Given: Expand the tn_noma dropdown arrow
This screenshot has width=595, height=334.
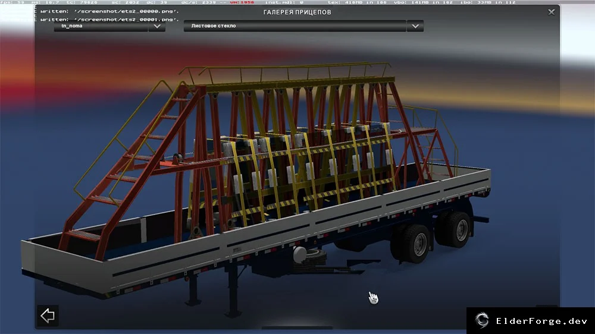Looking at the screenshot, I should tap(157, 26).
